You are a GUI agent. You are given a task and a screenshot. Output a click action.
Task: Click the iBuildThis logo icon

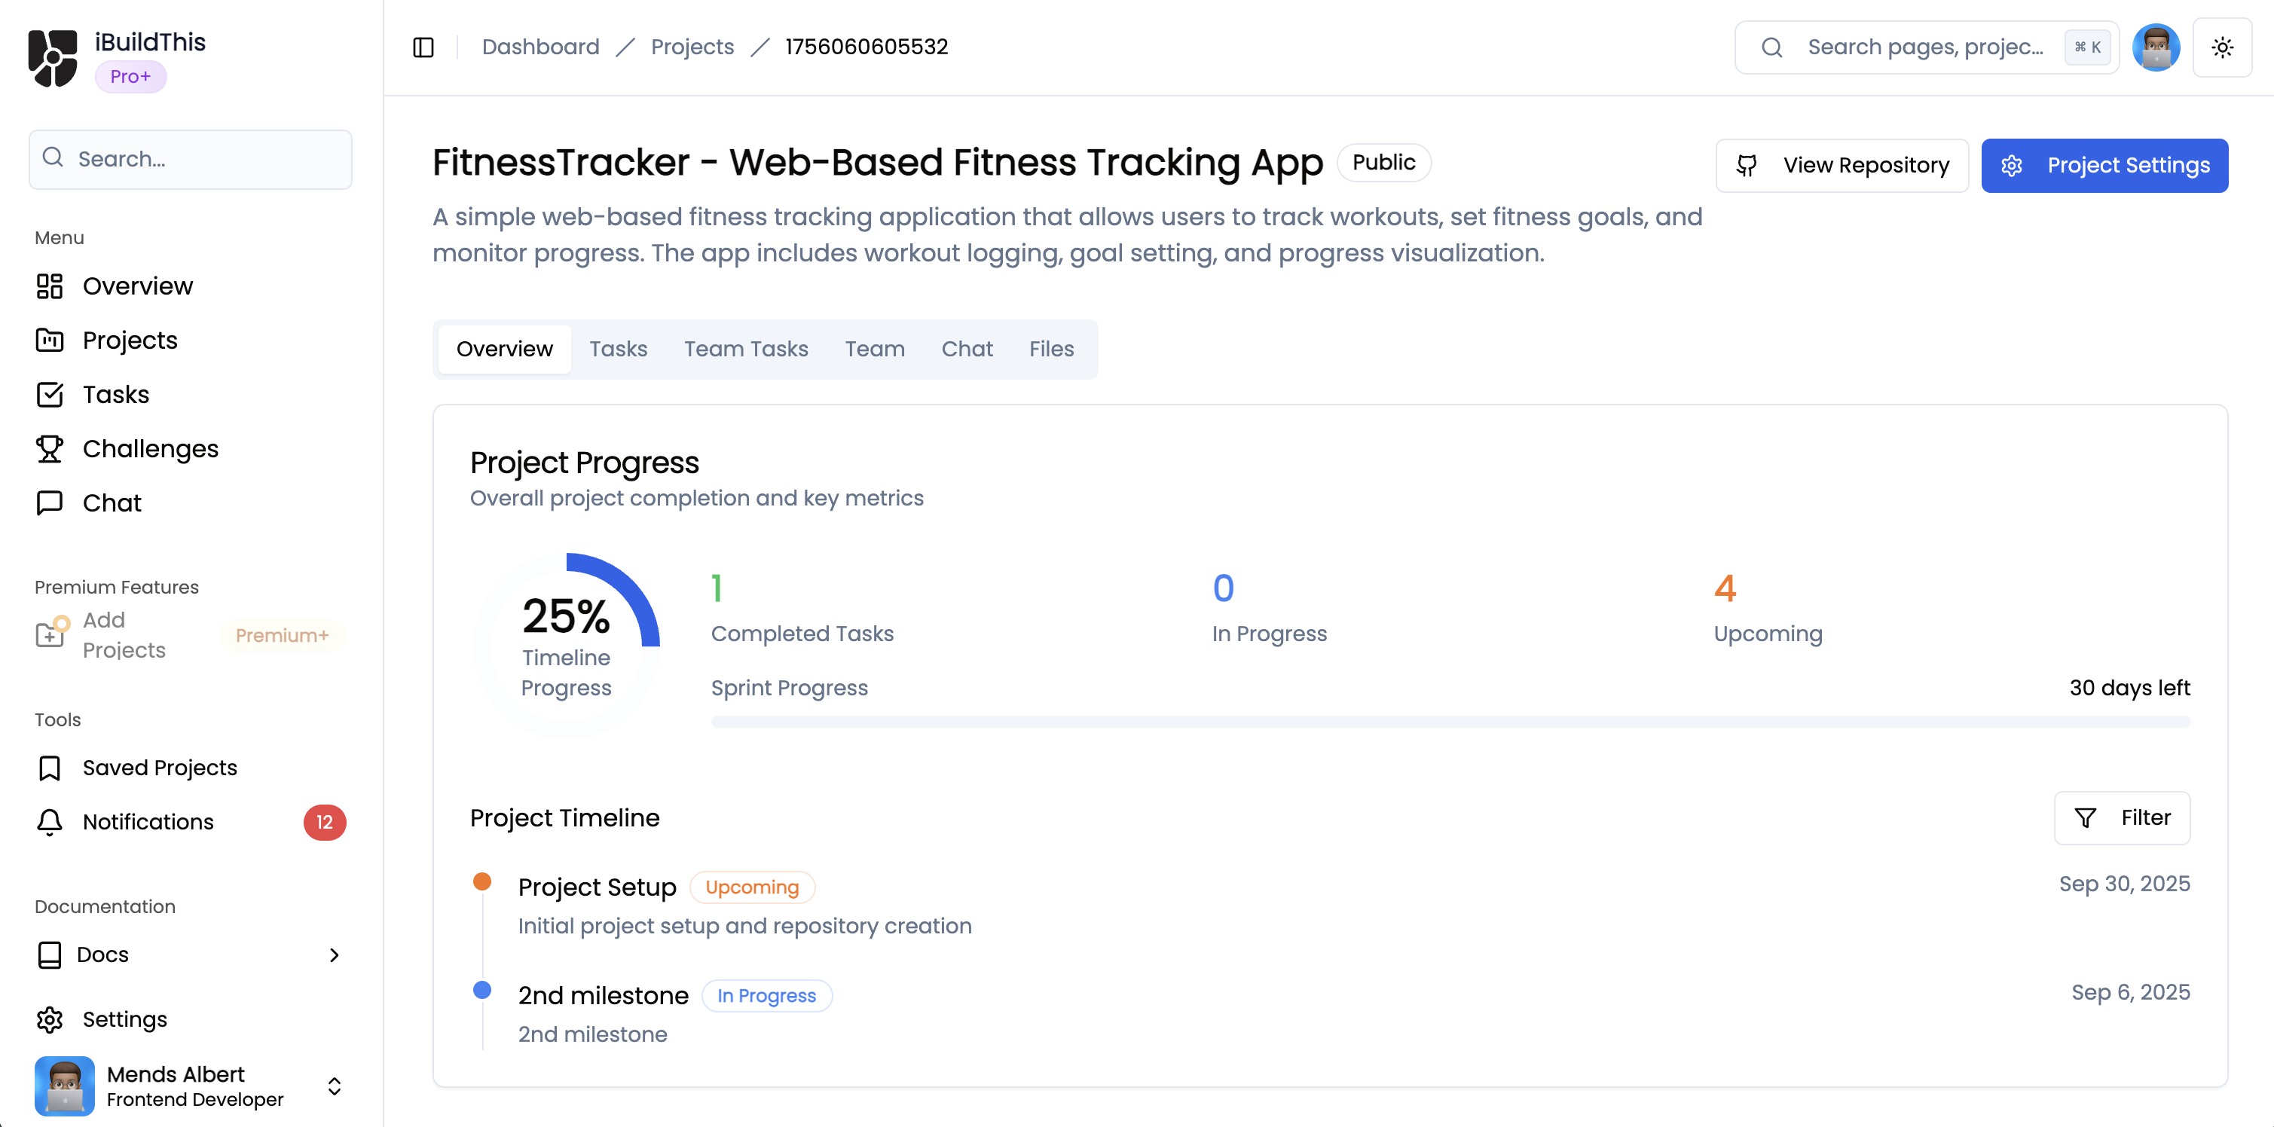53,58
